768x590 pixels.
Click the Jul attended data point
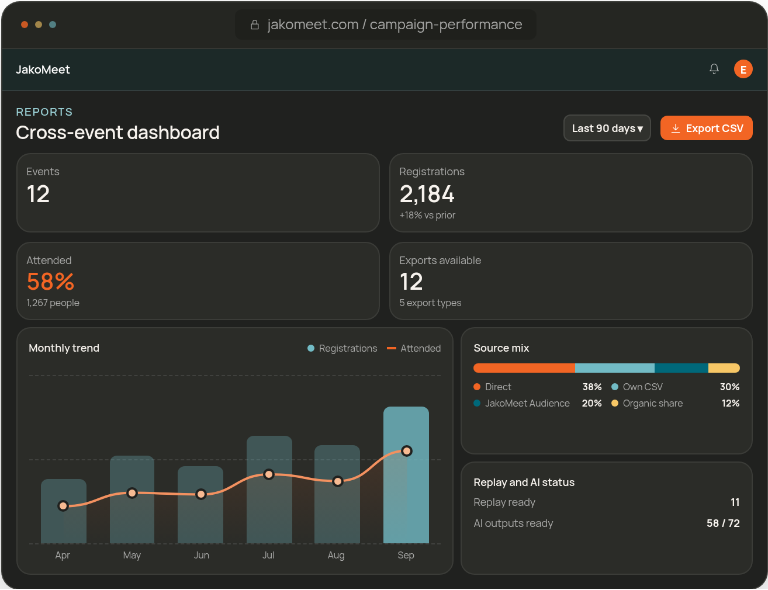pyautogui.click(x=269, y=474)
